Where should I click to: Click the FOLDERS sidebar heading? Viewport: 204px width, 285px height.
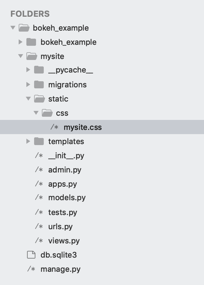pos(30,14)
